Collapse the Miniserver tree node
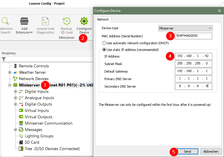 [x=10, y=85]
